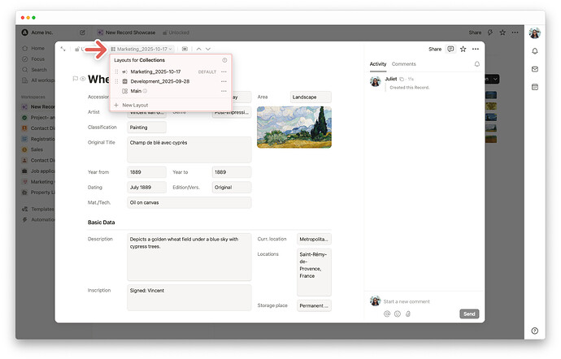561x359 pixels.
Task: Click info icon beside Layouts for Collections
Action: (224, 60)
